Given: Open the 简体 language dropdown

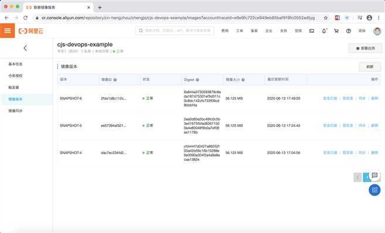Looking at the screenshot, I should click(x=362, y=31).
